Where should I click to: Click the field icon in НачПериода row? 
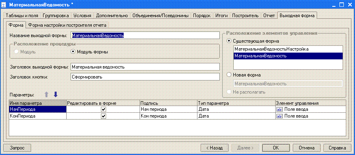click(280, 109)
